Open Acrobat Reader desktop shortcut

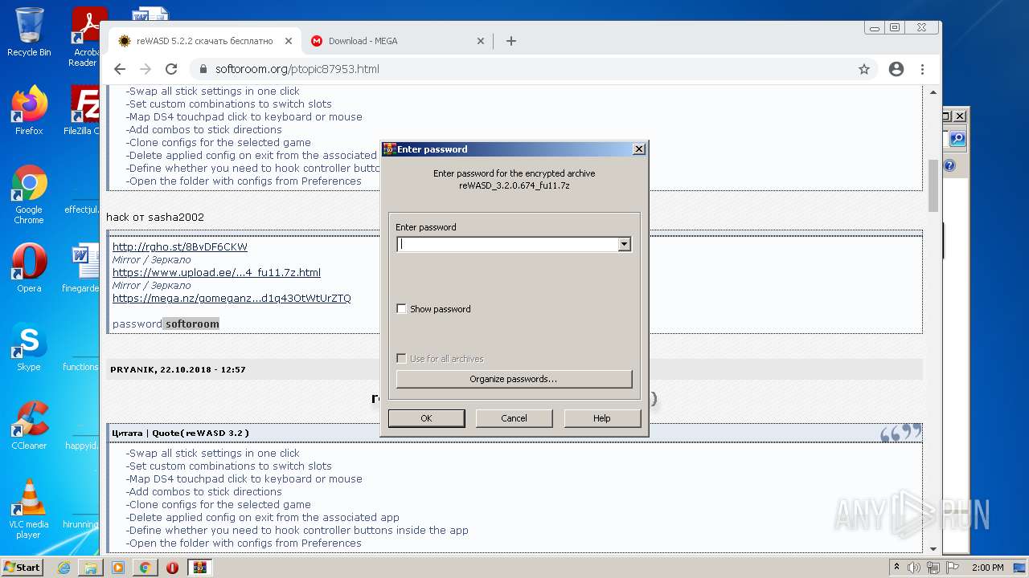tap(86, 37)
